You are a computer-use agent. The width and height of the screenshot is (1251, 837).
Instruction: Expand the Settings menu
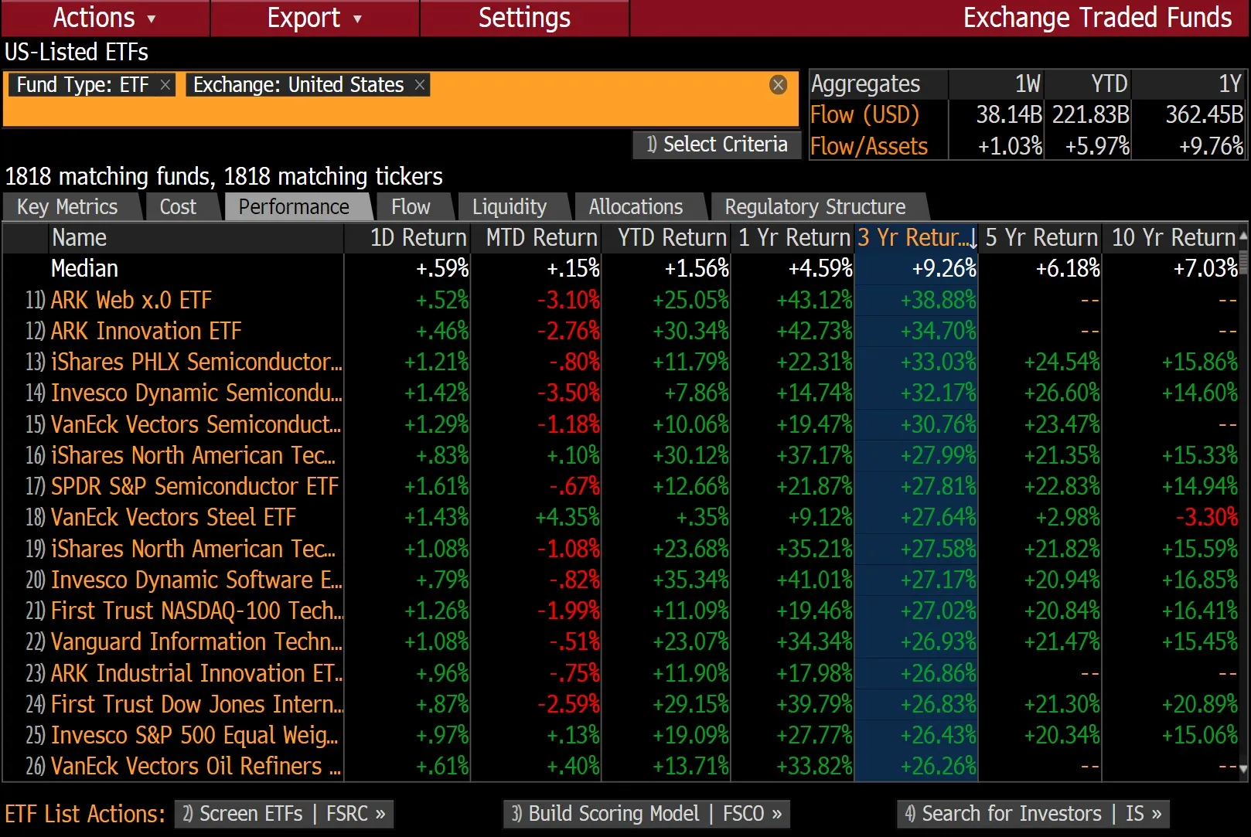click(x=524, y=17)
